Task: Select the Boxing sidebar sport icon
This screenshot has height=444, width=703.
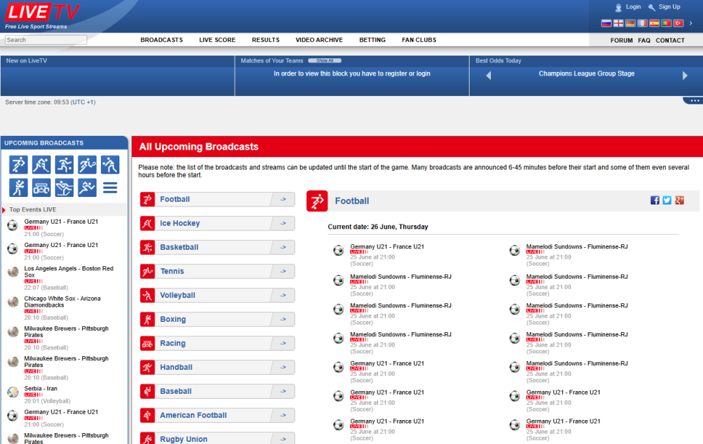Action: (19, 188)
